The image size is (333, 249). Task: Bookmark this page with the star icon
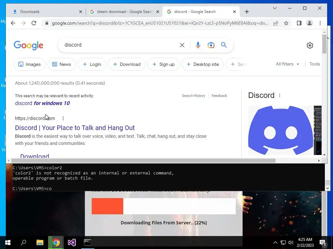[x=286, y=23]
